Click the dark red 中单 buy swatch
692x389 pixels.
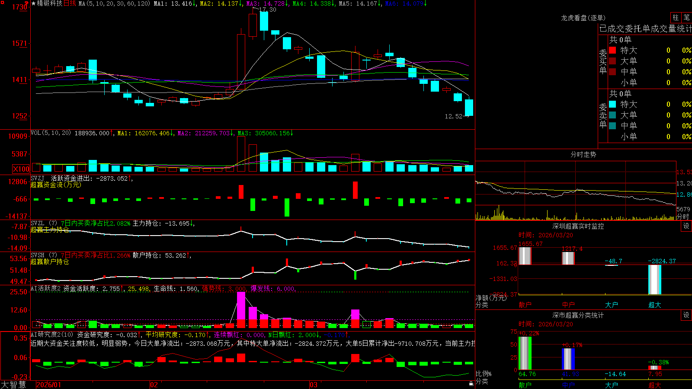point(612,72)
